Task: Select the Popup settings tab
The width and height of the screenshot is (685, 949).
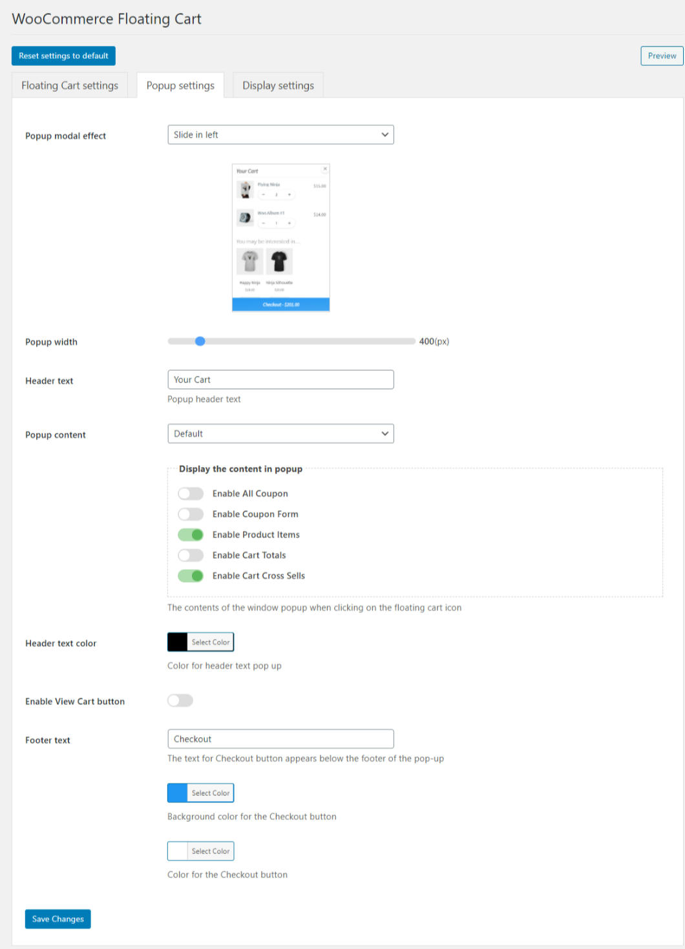Action: (x=180, y=85)
